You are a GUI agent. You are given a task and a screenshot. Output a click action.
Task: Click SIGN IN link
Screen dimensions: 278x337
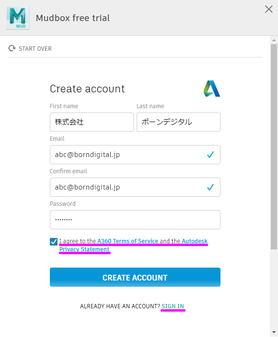click(173, 306)
